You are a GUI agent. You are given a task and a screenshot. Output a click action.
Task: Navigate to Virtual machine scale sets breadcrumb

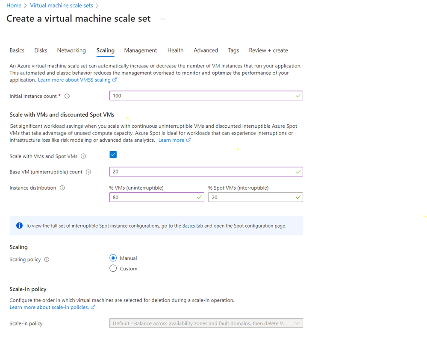tap(62, 6)
